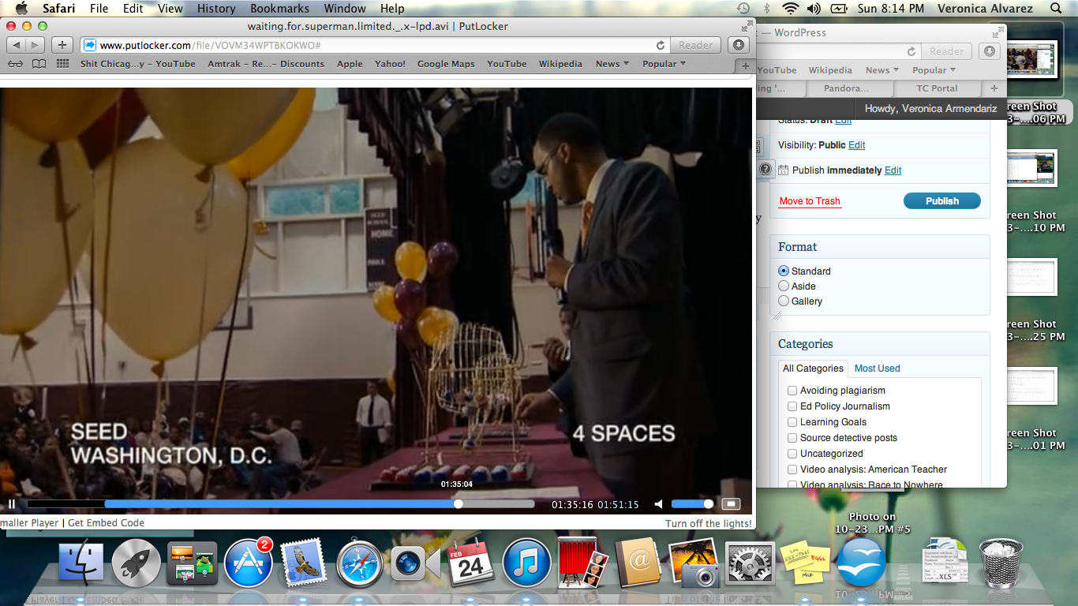This screenshot has height=606, width=1078.
Task: Check Learning Goals category
Action: click(792, 422)
